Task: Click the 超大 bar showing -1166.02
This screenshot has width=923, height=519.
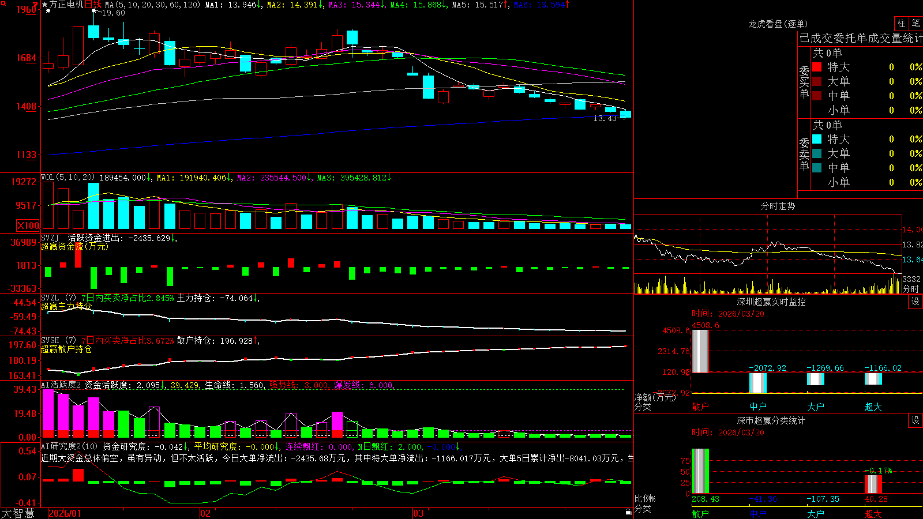Action: [x=873, y=378]
